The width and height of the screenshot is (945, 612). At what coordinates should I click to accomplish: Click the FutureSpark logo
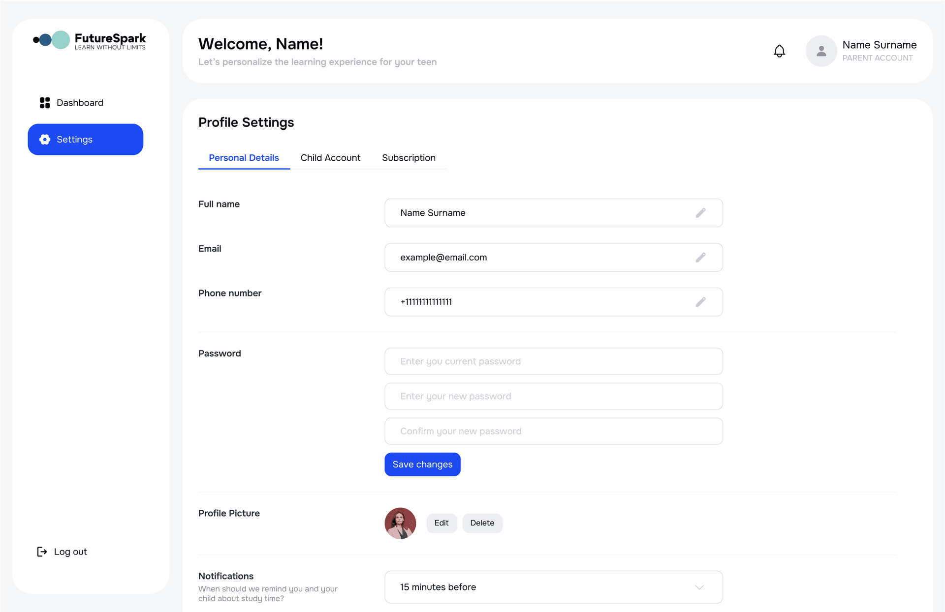click(x=89, y=40)
